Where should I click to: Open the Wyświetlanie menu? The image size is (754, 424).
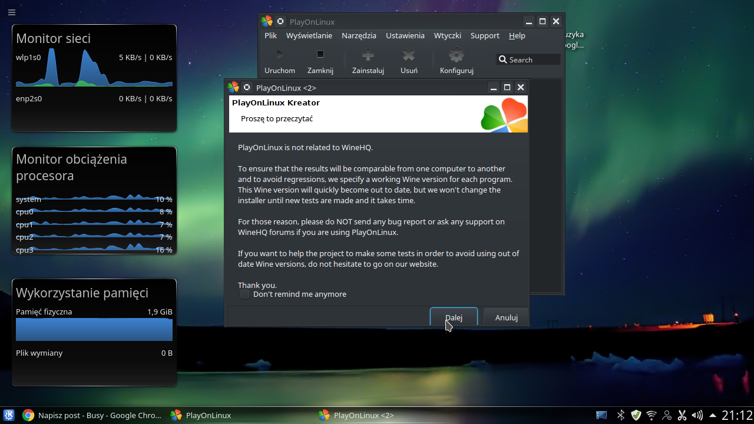pyautogui.click(x=309, y=35)
